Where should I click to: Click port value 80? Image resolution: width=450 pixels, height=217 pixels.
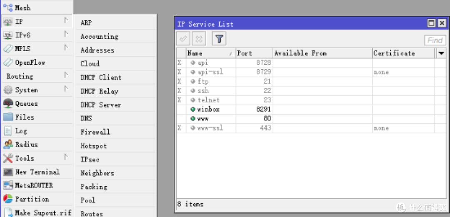click(267, 119)
